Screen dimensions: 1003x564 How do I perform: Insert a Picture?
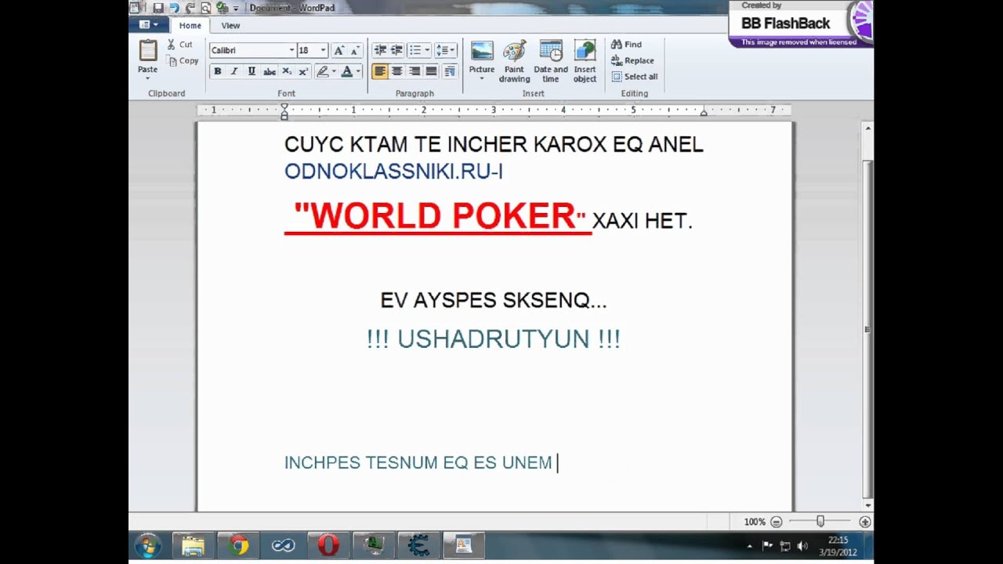click(x=482, y=52)
